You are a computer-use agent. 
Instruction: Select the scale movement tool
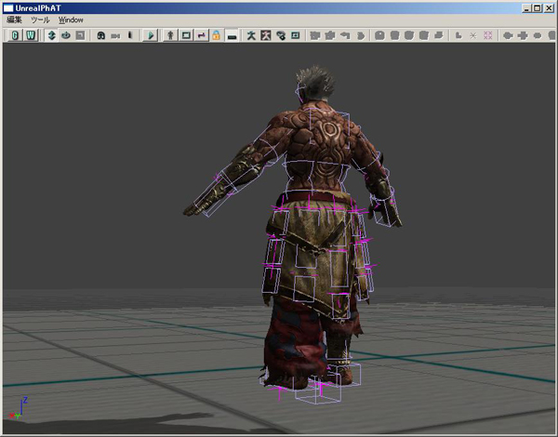coord(80,35)
